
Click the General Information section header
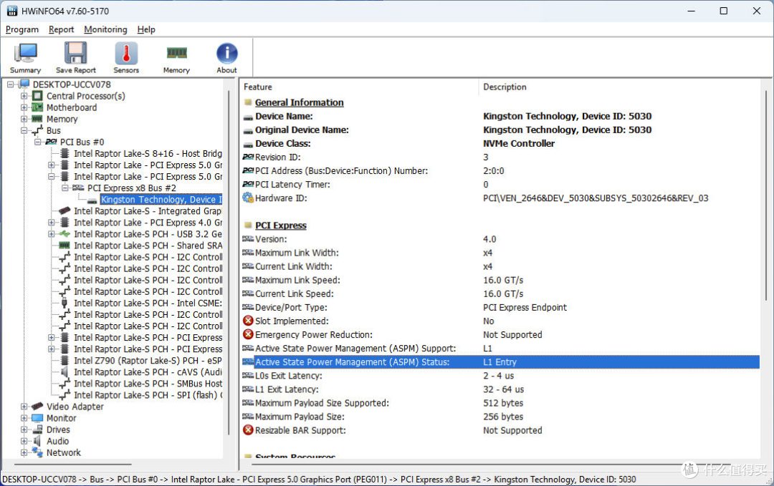(299, 102)
